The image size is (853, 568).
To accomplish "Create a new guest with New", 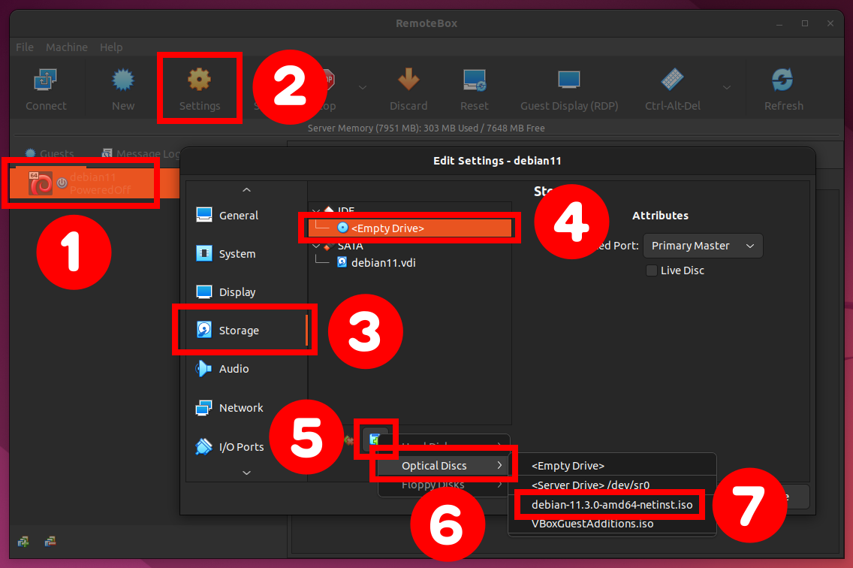I will coord(123,89).
